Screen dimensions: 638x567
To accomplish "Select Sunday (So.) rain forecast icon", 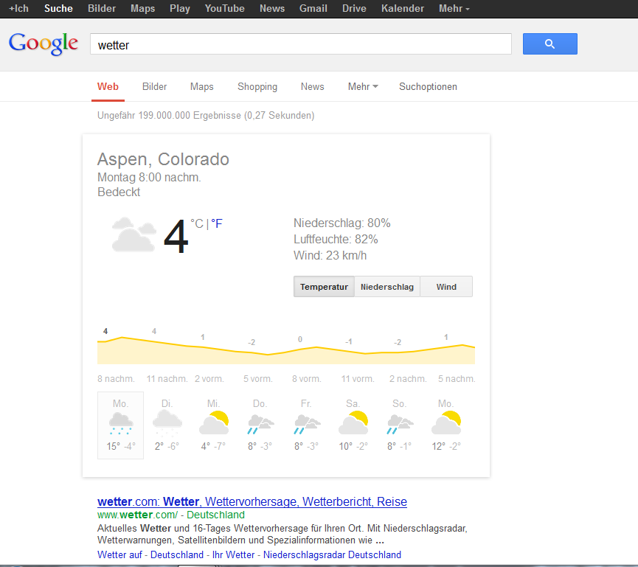I will click(x=400, y=424).
